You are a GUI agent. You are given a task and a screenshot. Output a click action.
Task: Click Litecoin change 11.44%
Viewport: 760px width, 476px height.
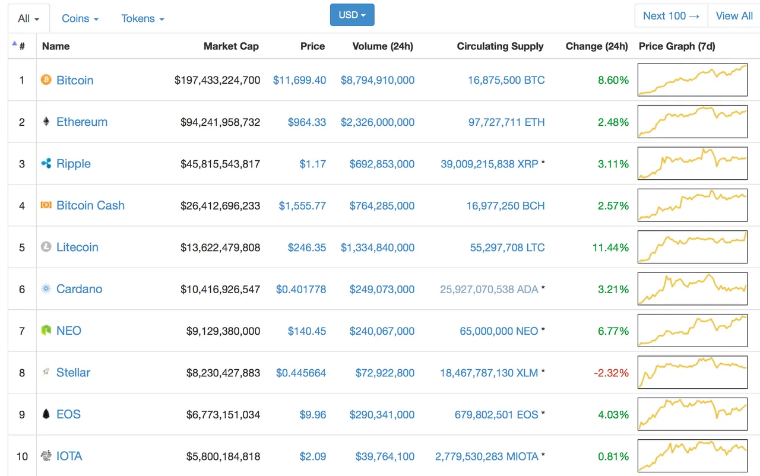click(x=610, y=247)
